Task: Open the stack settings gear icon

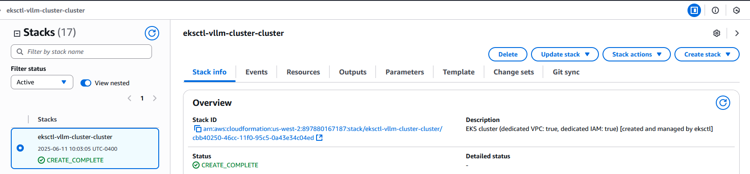Action: pos(717,33)
